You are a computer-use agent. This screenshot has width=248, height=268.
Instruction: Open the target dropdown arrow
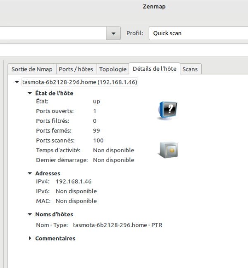coord(113,33)
